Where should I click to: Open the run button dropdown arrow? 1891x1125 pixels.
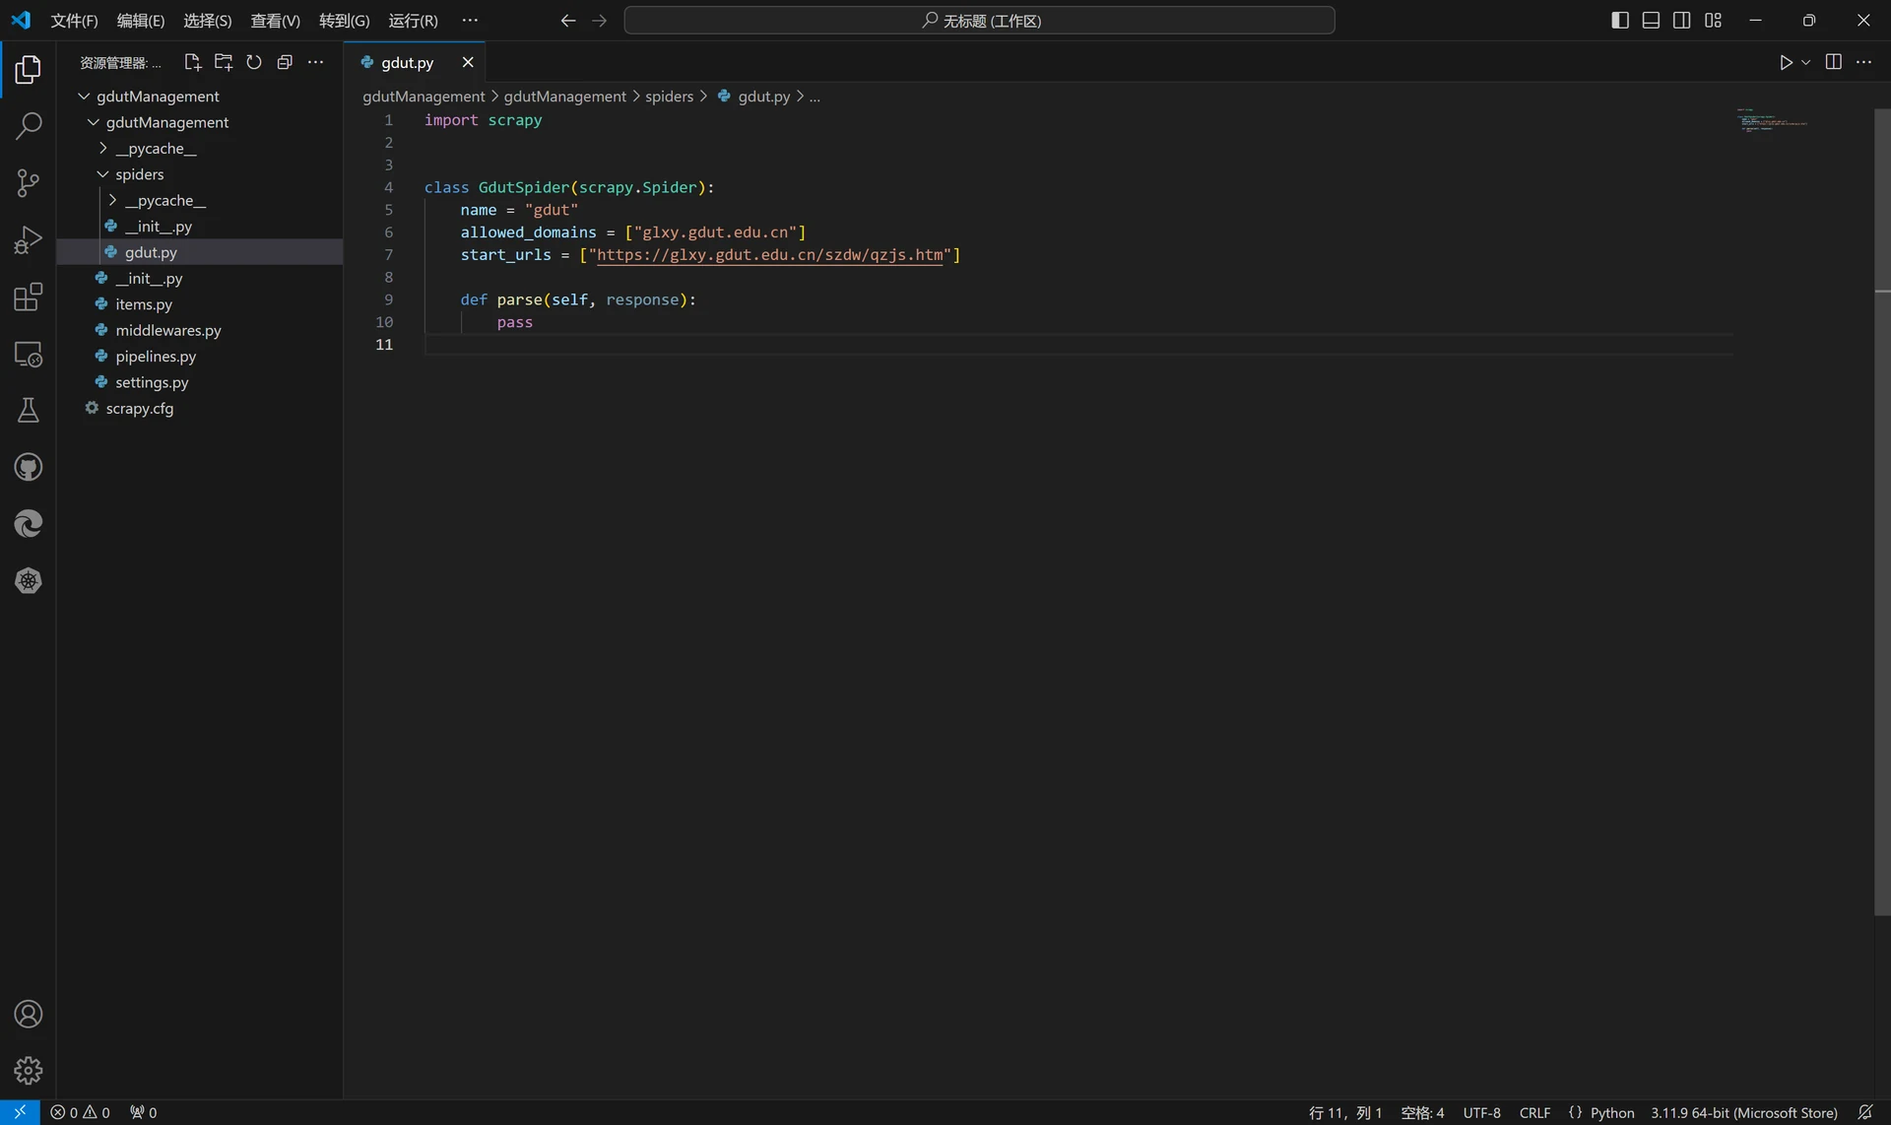[x=1805, y=62]
